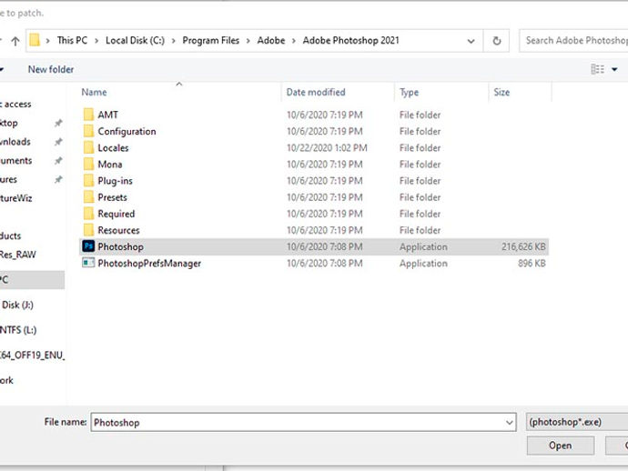Expand the chevron after Adobe breadcrumb
The image size is (628, 471).
click(294, 41)
